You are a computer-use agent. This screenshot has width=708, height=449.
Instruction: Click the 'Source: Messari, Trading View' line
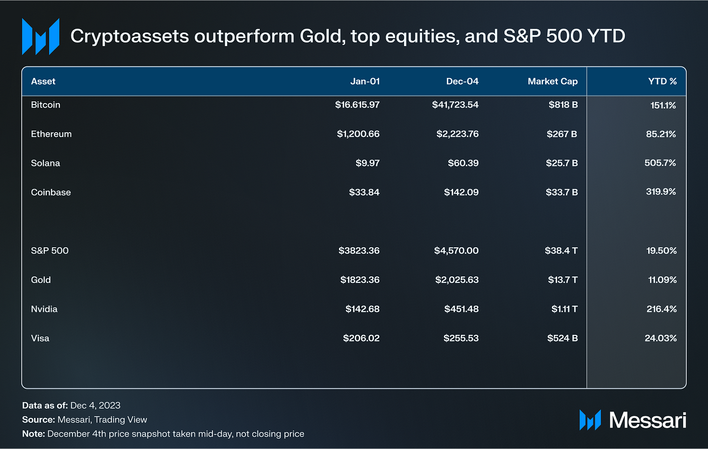point(85,420)
